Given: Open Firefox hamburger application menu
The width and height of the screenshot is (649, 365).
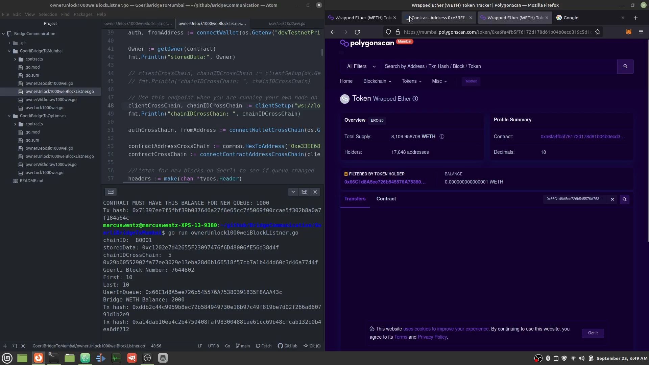Looking at the screenshot, I should 641,32.
